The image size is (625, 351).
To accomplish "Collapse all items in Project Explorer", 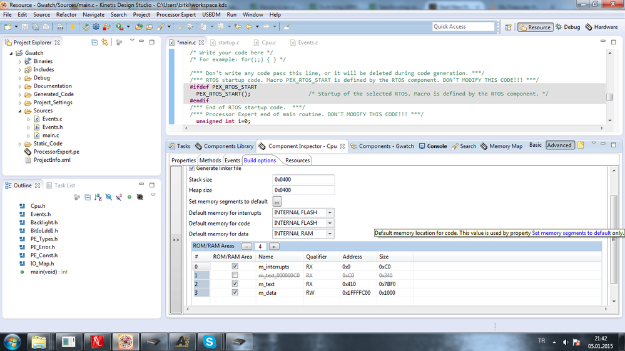I will [94, 42].
